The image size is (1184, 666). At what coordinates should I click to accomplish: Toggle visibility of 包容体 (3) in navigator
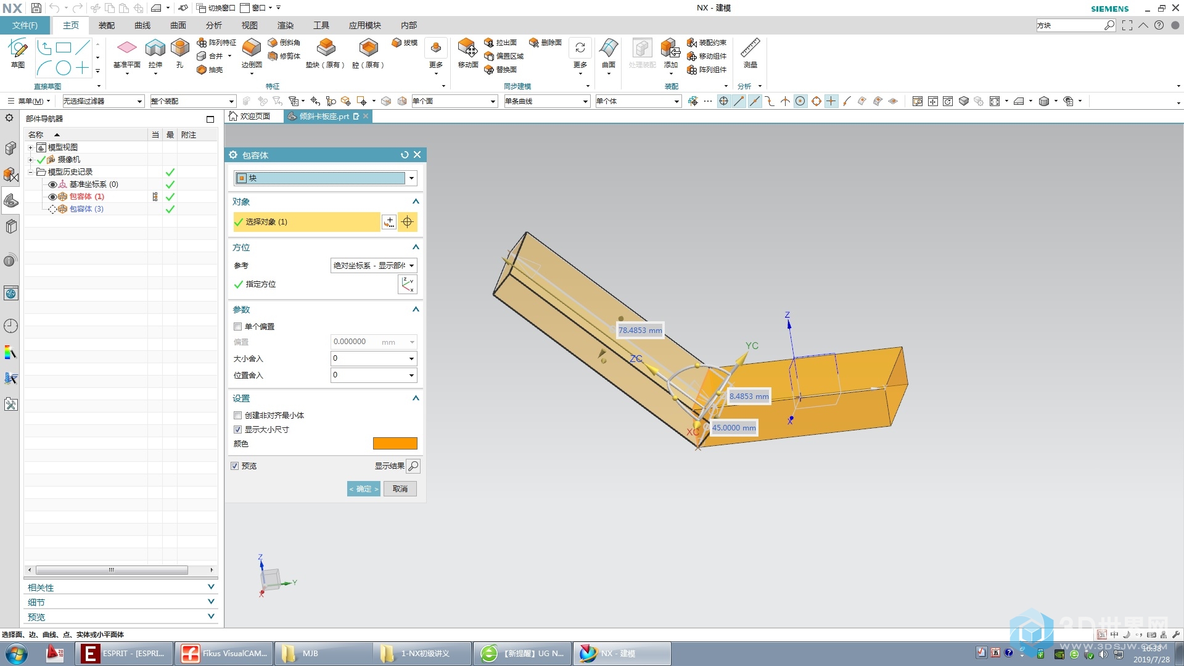click(52, 209)
